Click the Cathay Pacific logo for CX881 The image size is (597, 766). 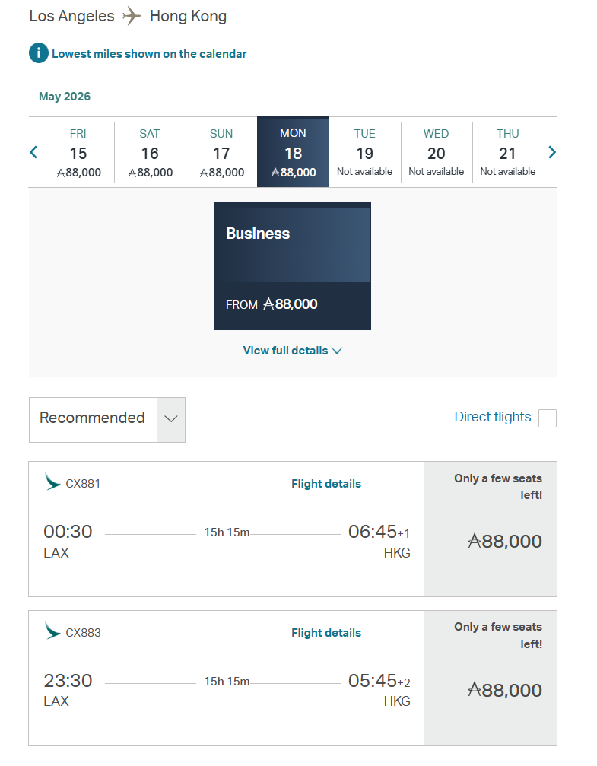52,482
